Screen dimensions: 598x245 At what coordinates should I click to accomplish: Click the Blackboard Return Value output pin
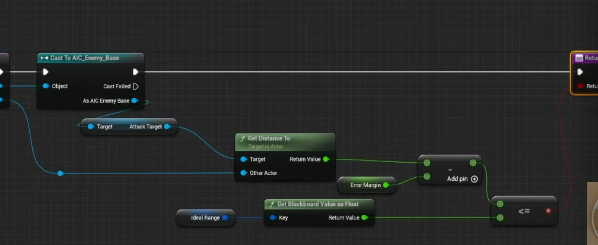[364, 218]
